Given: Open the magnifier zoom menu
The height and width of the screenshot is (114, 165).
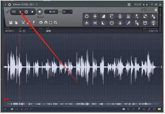Looking at the screenshot, I should 56,23.
